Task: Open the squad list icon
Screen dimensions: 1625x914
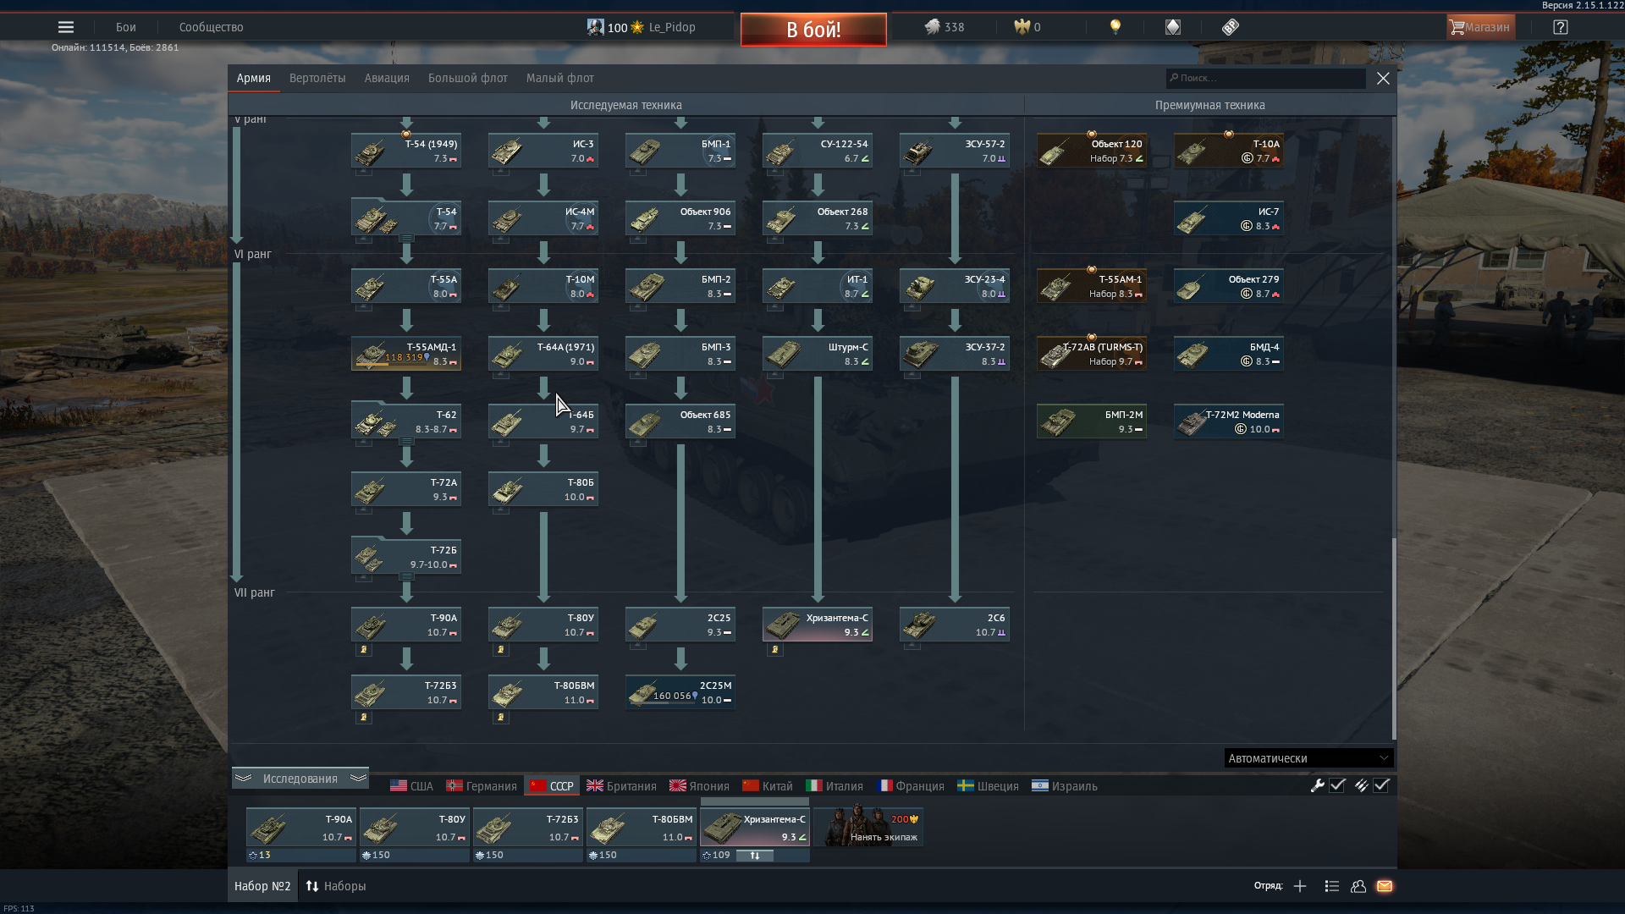Action: [x=1331, y=886]
